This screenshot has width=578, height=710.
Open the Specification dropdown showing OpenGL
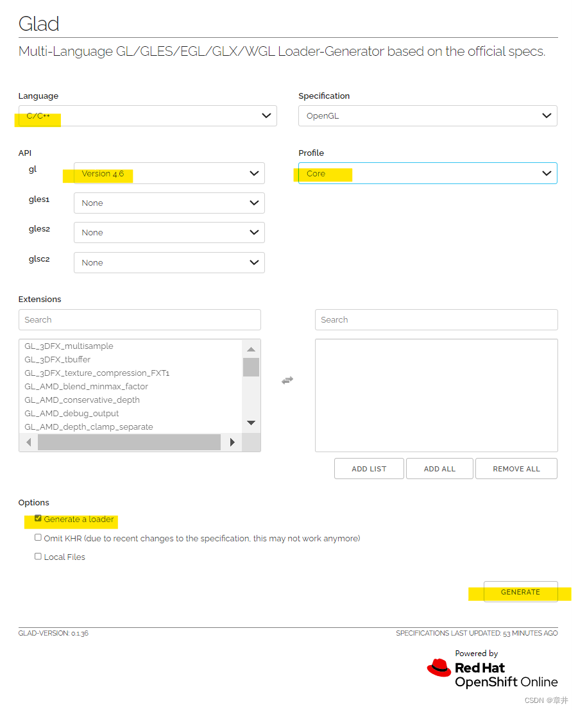pyautogui.click(x=427, y=116)
